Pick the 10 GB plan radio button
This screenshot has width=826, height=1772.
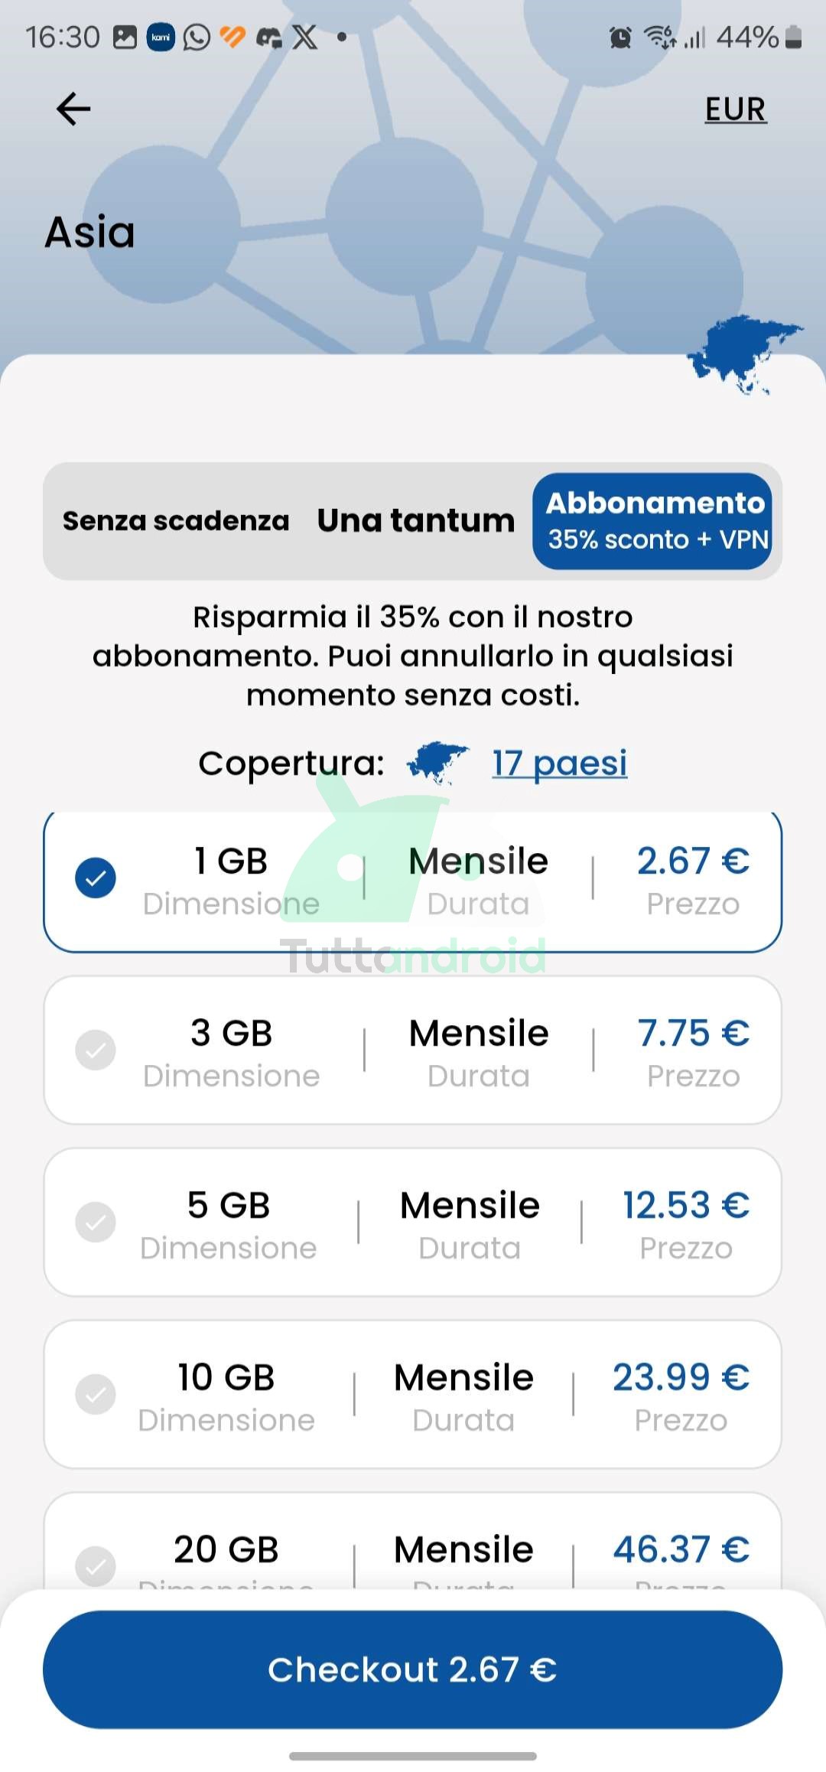[x=96, y=1394]
